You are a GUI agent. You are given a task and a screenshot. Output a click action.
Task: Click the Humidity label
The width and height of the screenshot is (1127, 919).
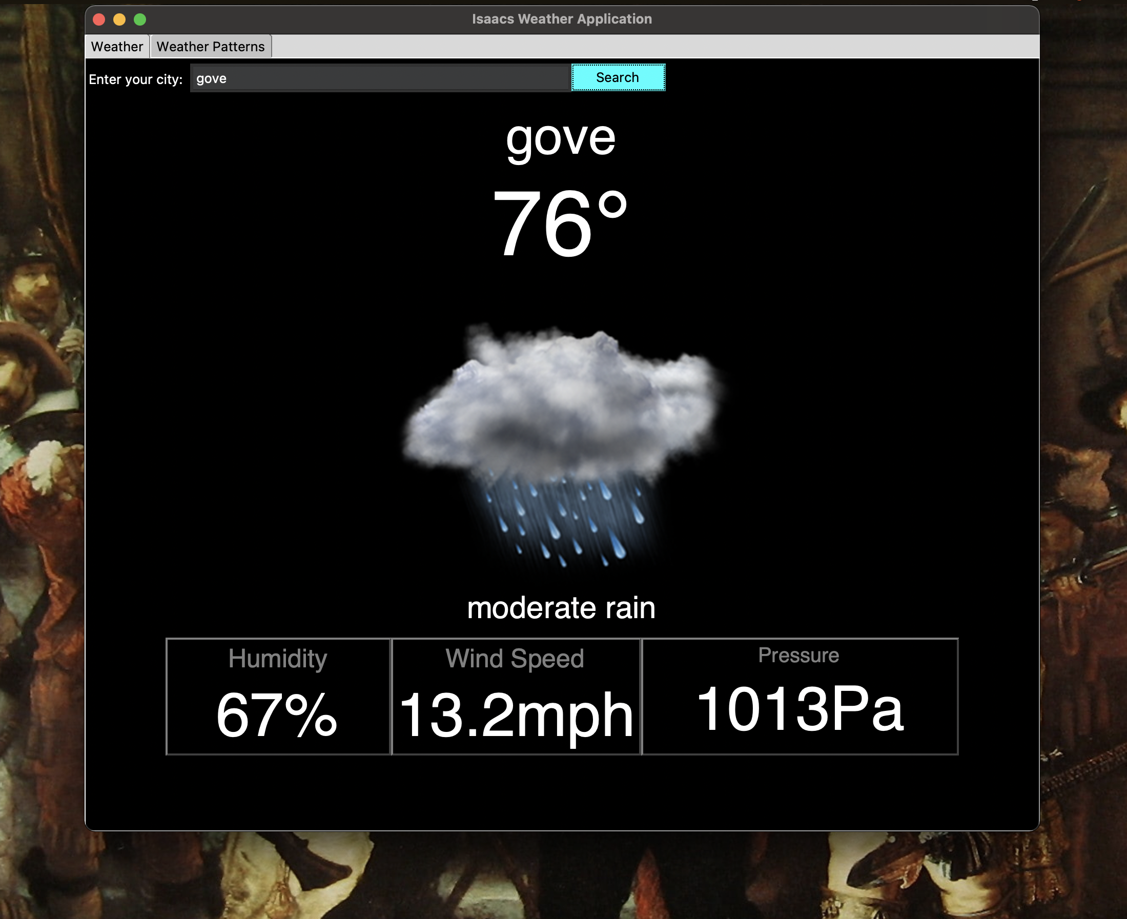(x=278, y=659)
